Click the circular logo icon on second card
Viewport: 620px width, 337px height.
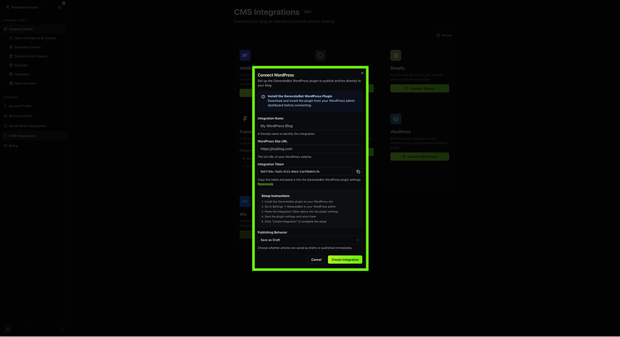point(320,55)
